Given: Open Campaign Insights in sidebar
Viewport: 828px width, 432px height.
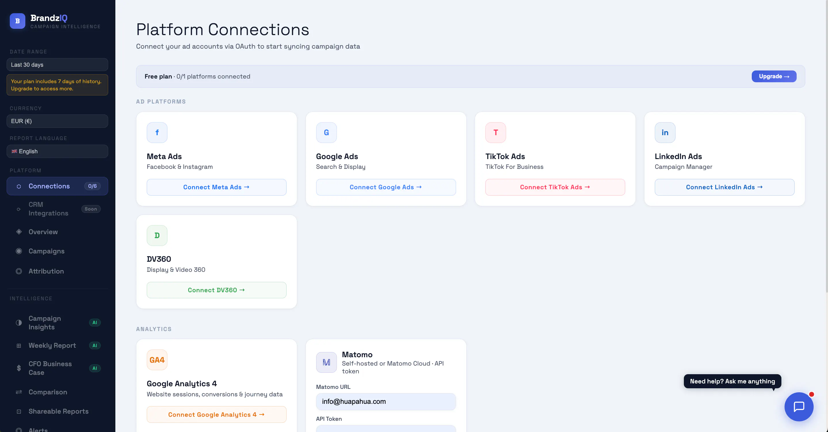Looking at the screenshot, I should (57, 322).
